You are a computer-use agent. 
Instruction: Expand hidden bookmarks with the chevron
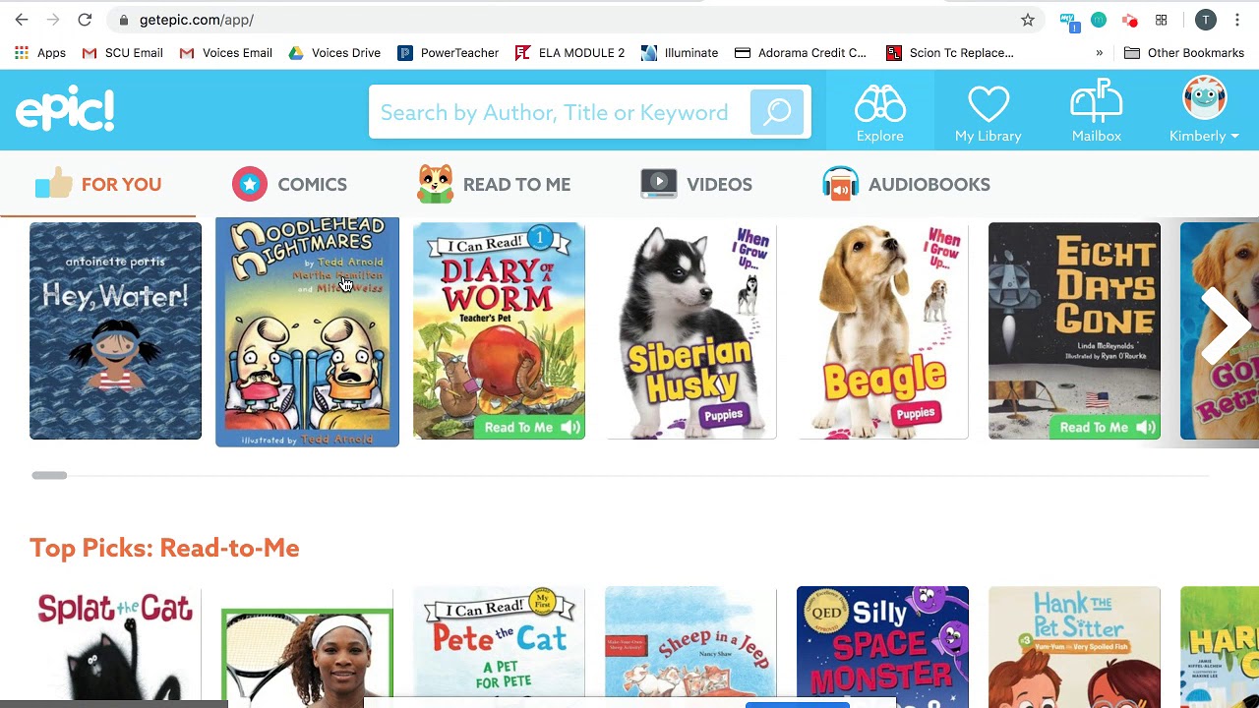pos(1099,53)
